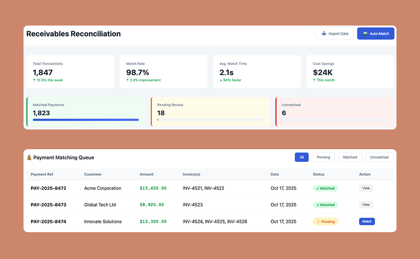Click the Pending lightning bolt status badge
Viewport: 420px width, 259px height.
pos(325,222)
